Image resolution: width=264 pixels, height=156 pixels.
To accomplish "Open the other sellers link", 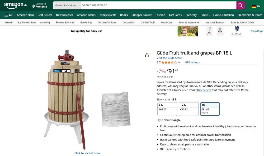I will (x=203, y=90).
